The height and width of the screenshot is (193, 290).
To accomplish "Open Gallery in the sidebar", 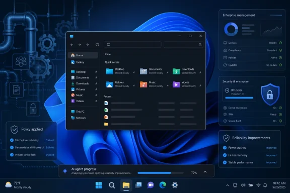I will pyautogui.click(x=83, y=62).
